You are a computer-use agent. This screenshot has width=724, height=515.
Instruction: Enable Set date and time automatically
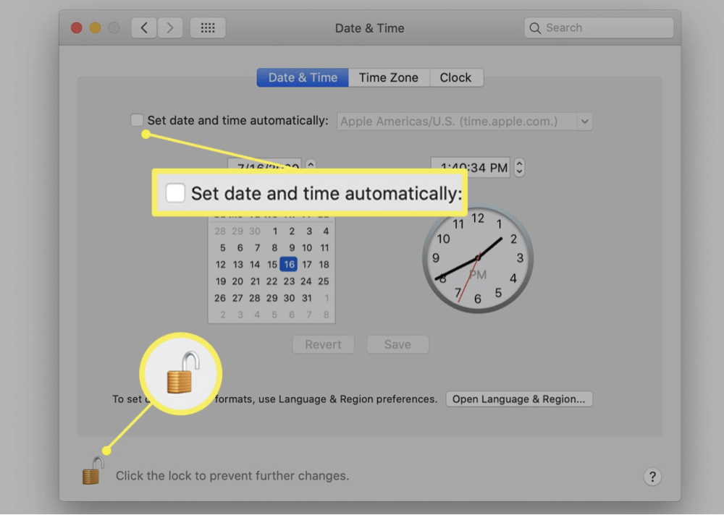point(137,120)
